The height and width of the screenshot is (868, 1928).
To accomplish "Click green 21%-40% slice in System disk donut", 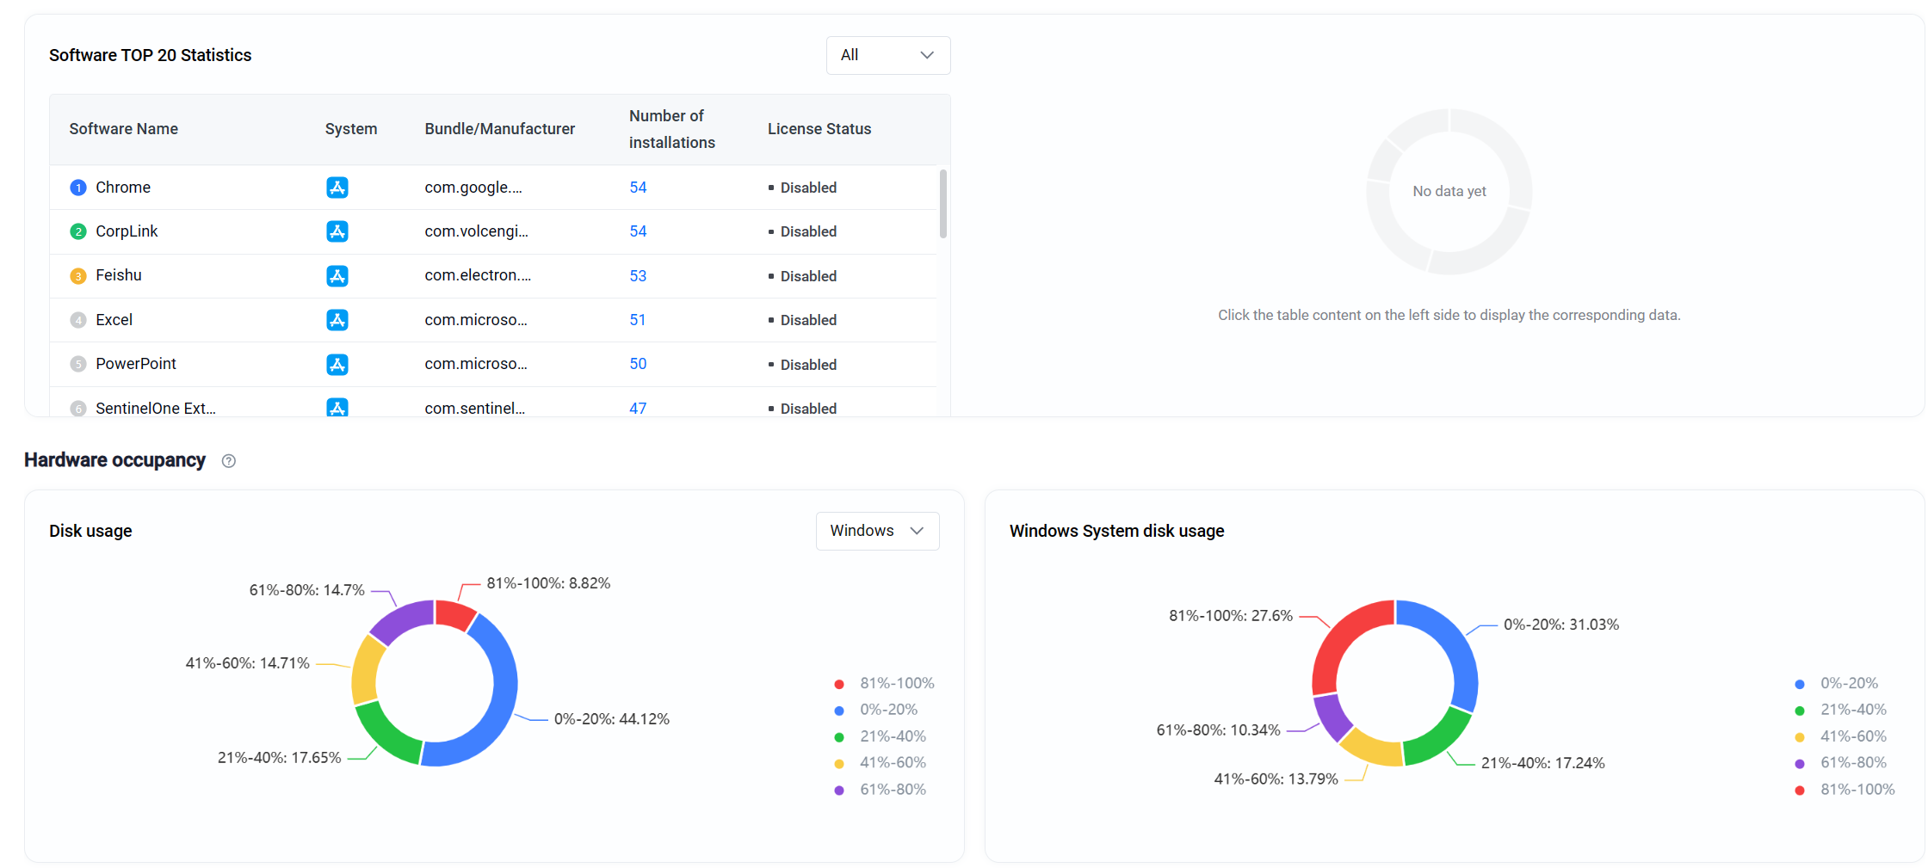I will 1439,741.
